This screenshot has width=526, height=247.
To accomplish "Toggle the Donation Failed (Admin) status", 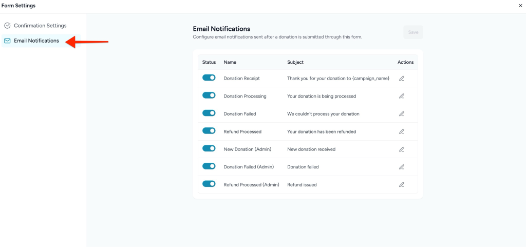I will coord(209,166).
